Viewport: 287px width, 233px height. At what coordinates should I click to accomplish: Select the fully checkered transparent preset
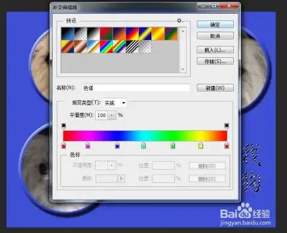coord(145,47)
